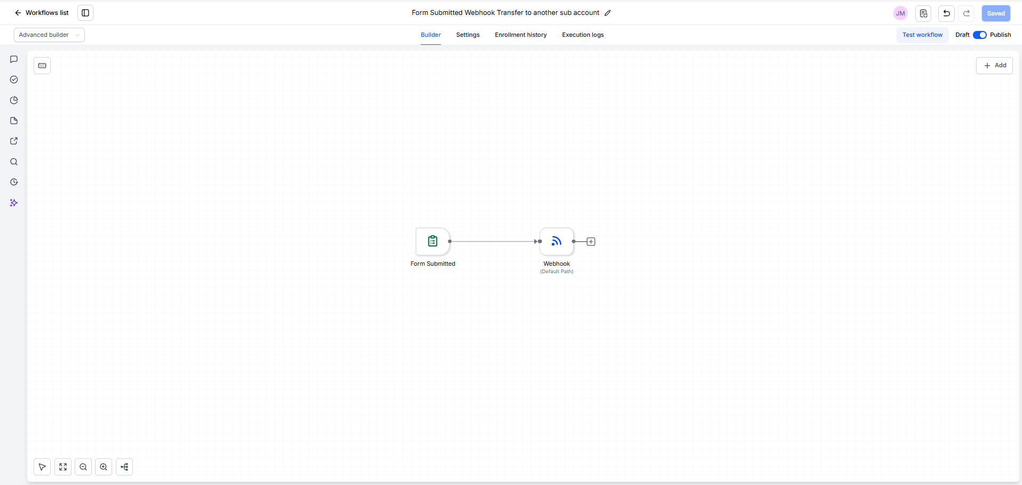Open the Settings tab
1022x485 pixels.
[x=468, y=35]
